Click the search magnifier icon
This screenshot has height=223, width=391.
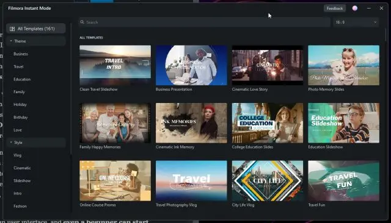point(82,22)
